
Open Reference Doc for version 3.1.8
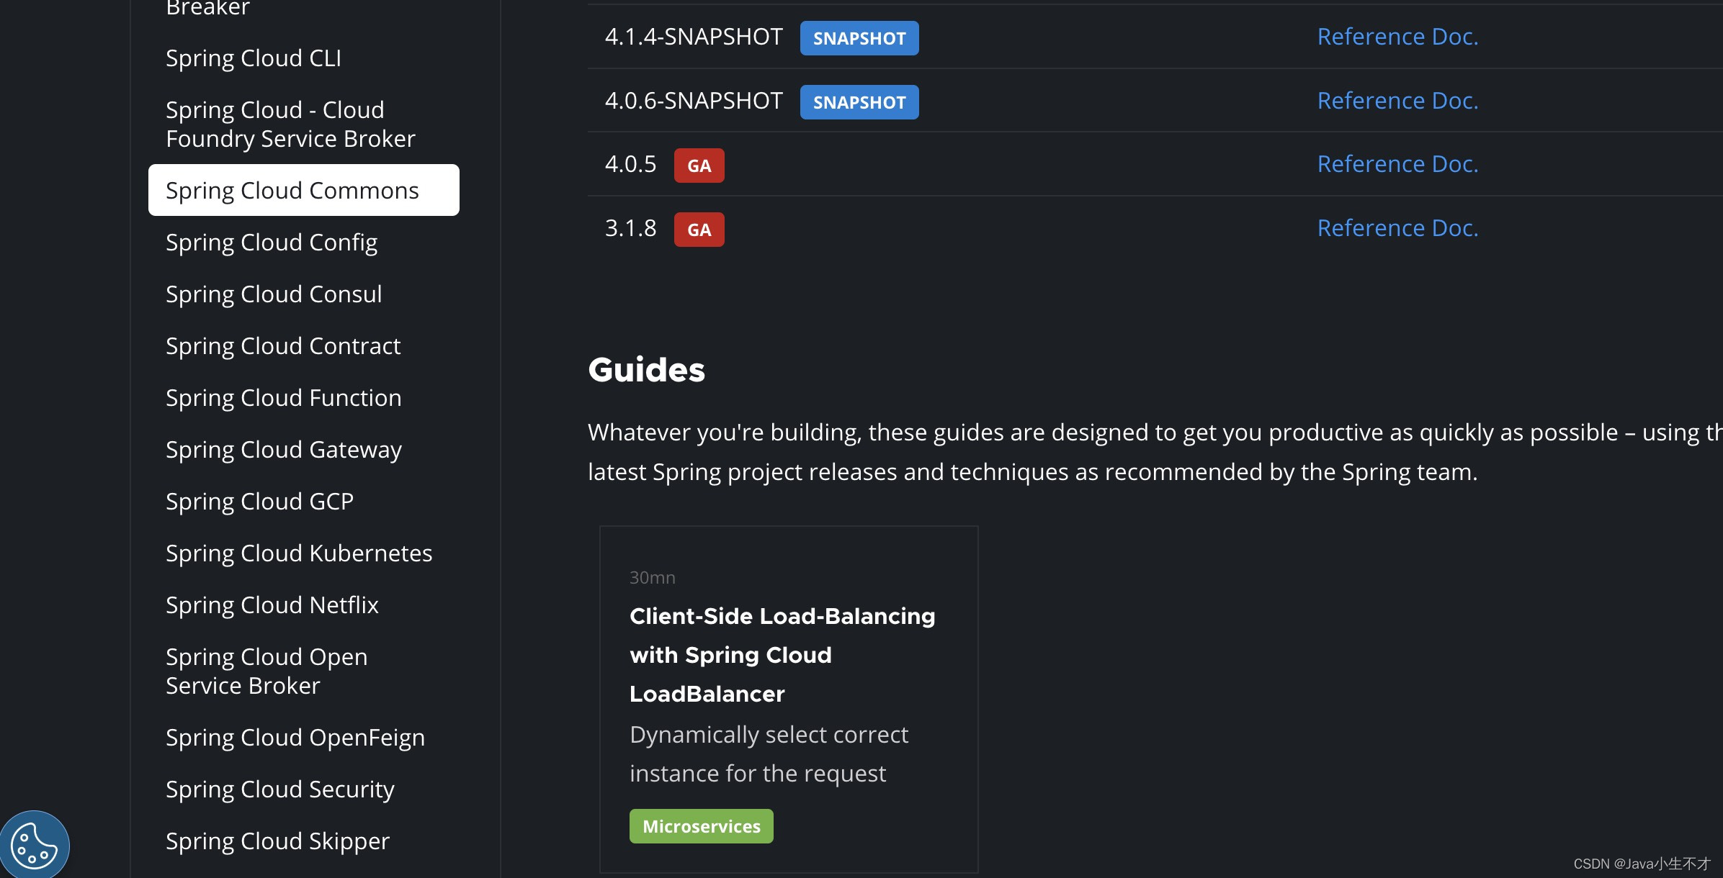(1397, 226)
